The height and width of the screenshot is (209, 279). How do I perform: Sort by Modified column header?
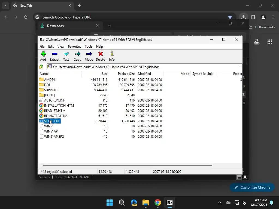click(150, 73)
